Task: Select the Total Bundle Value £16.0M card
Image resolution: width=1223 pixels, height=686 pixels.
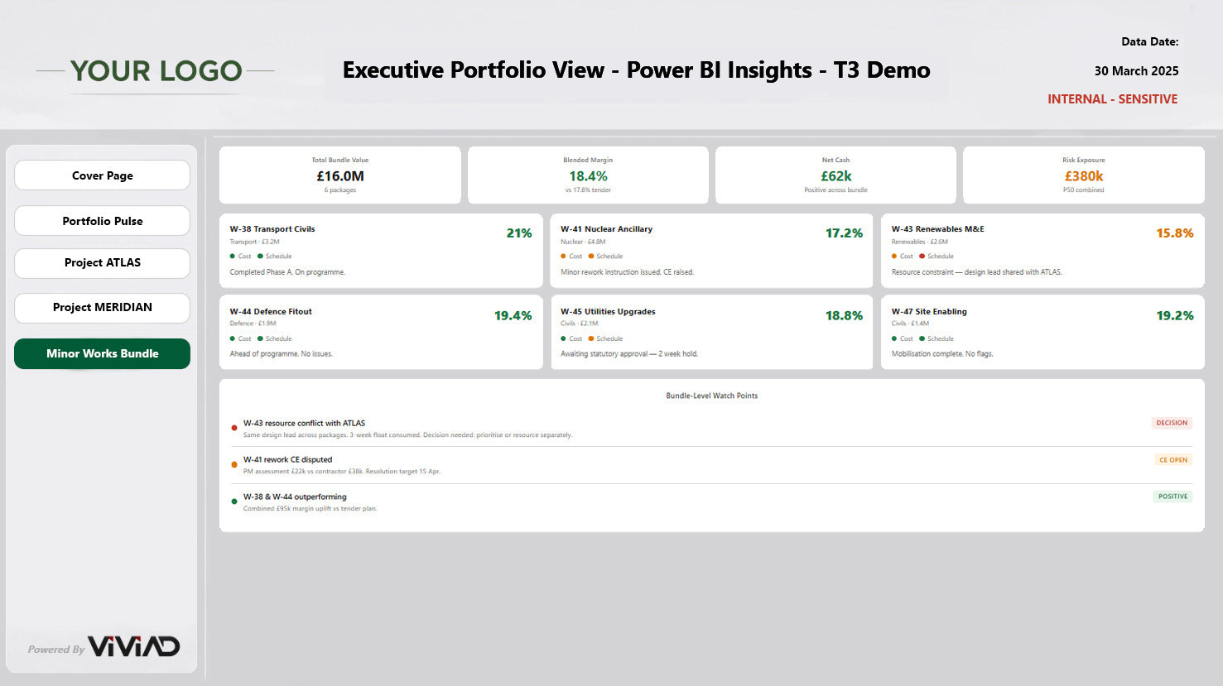Action: click(339, 175)
